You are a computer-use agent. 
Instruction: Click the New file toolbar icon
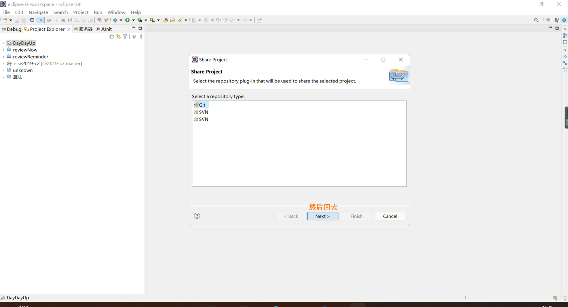5,20
